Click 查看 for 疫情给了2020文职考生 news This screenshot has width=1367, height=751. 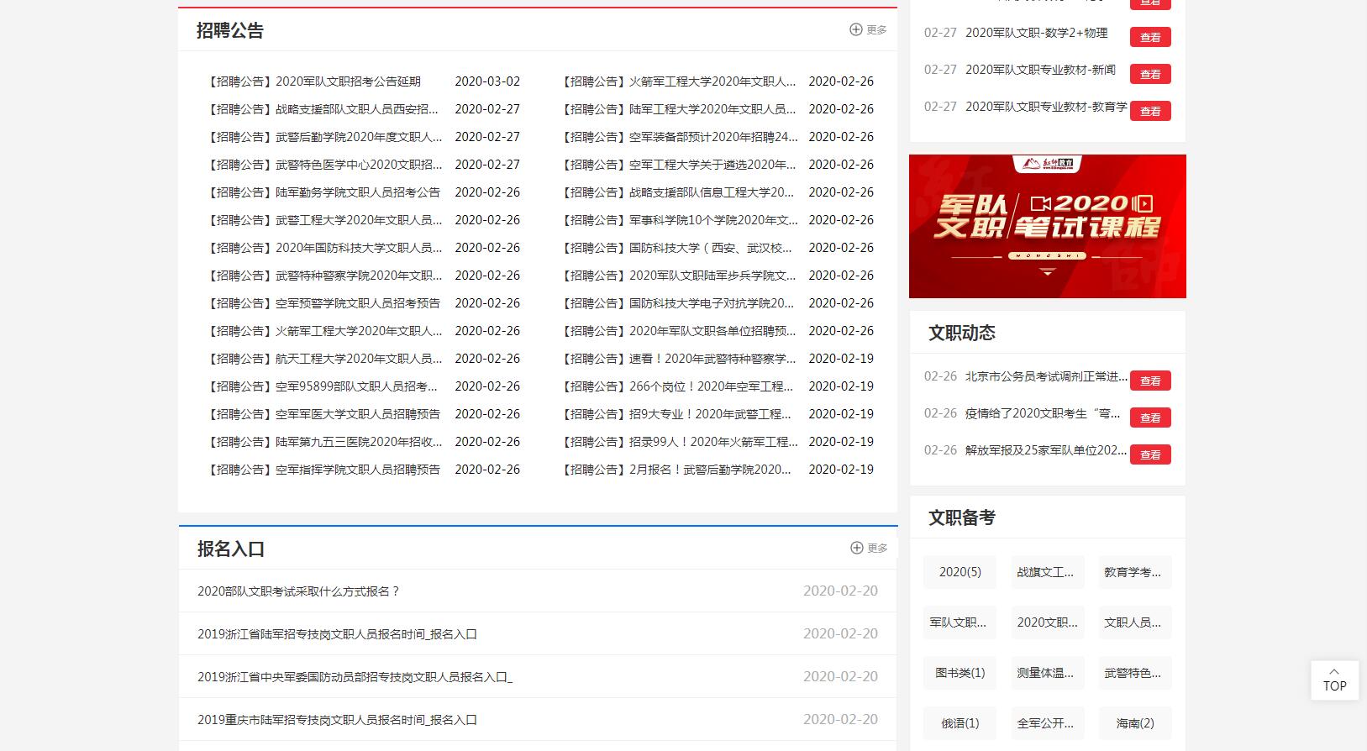(x=1150, y=418)
